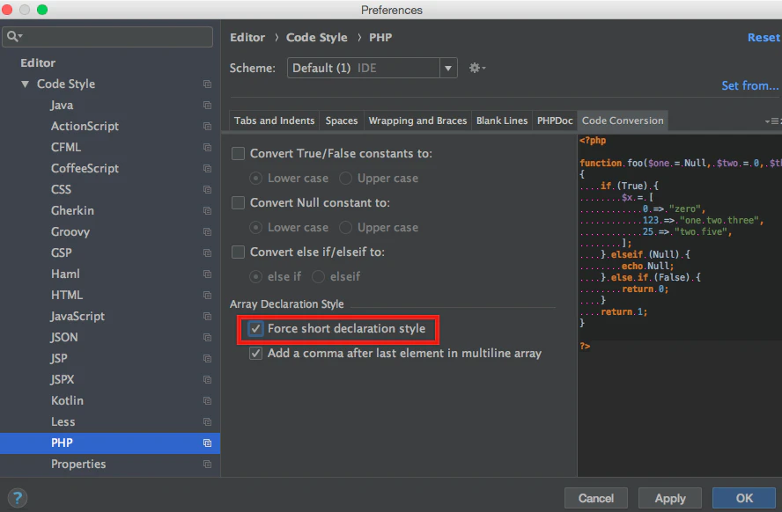
Task: Click the copy icon beside PHP
Action: (207, 443)
